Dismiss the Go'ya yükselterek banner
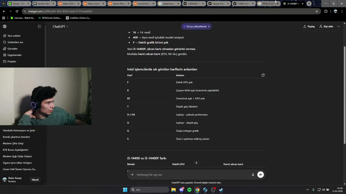The height and width of the screenshot is (194, 346). 209,26
